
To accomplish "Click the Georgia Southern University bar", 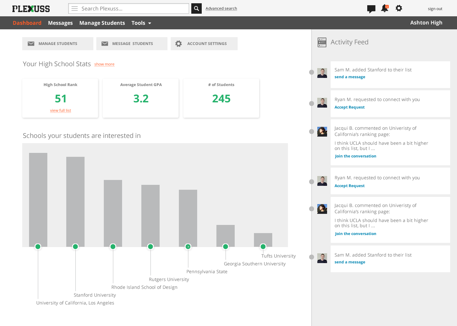I will pyautogui.click(x=226, y=236).
